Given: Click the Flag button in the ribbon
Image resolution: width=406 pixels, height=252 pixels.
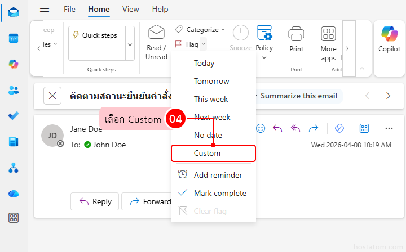Looking at the screenshot, I should click(x=187, y=44).
